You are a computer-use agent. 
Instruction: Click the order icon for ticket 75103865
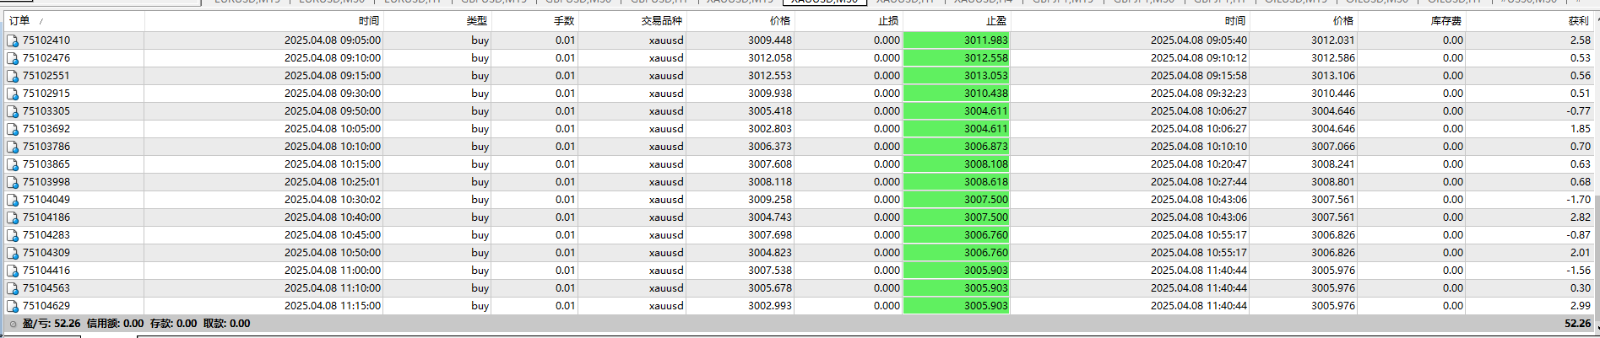point(13,164)
